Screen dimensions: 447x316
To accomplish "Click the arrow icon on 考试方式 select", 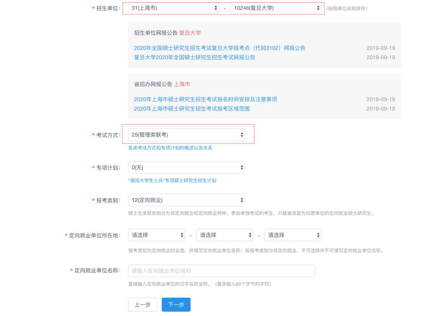I will tap(241, 135).
